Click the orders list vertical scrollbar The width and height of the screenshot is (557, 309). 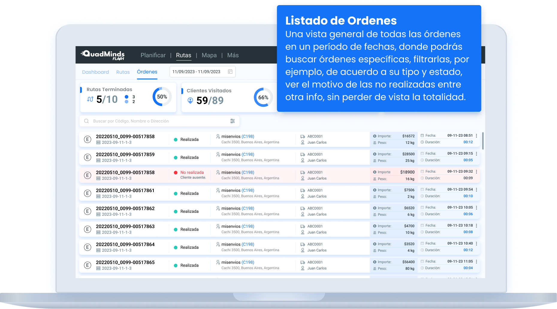coord(483,141)
